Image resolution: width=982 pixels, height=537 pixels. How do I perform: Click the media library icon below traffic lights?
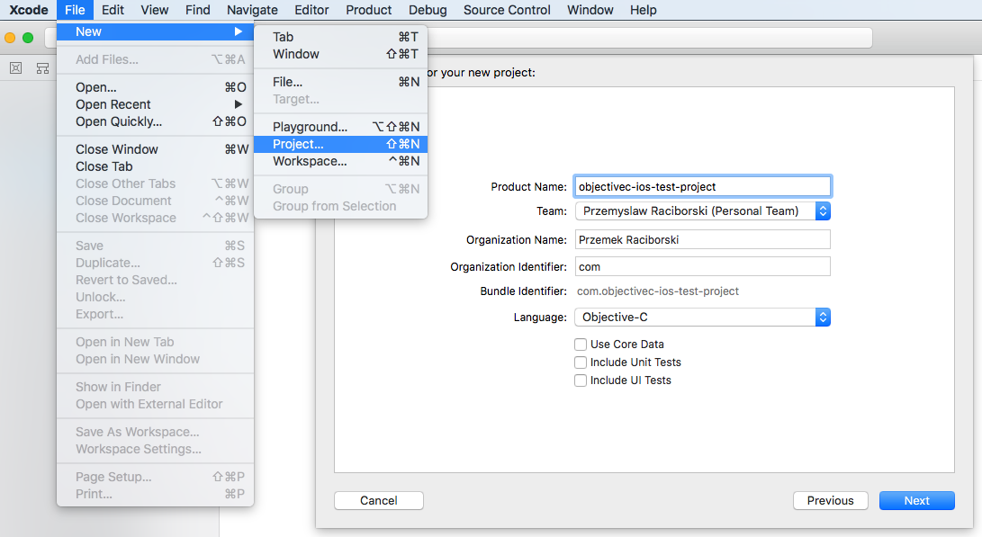click(15, 67)
